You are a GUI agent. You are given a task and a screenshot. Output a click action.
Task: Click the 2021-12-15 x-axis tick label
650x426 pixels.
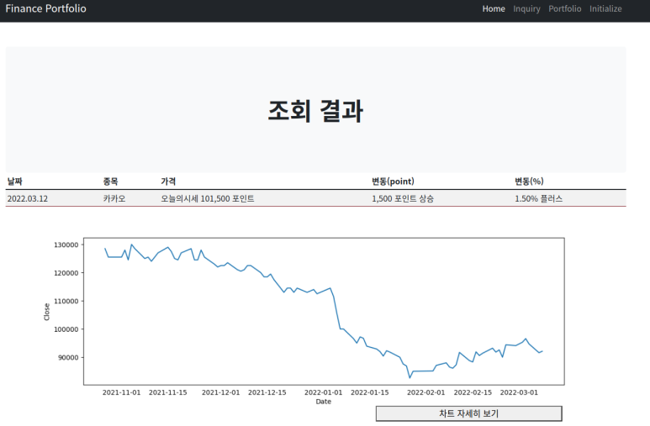pos(267,392)
